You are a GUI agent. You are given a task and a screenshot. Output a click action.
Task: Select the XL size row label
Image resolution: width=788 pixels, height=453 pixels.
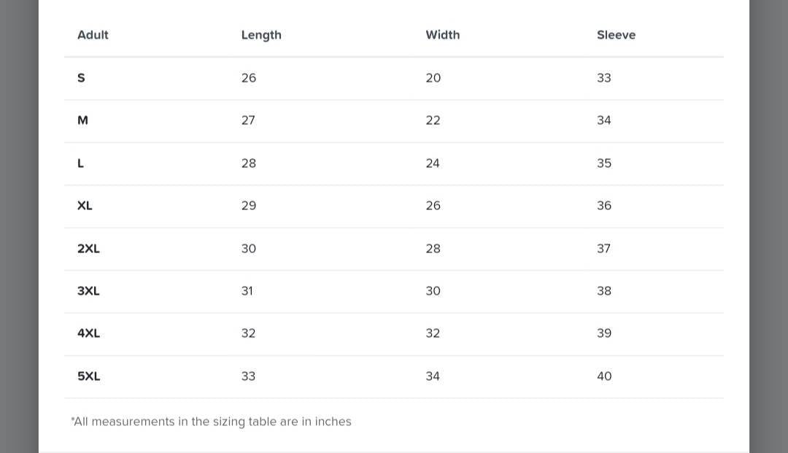click(x=85, y=206)
